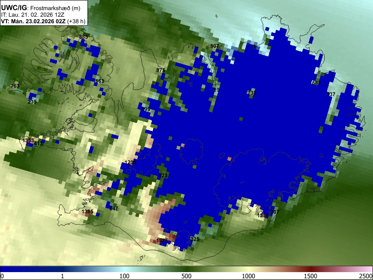Click the colorbar label 2500
The height and width of the screenshot is (280, 373).
pos(366,276)
